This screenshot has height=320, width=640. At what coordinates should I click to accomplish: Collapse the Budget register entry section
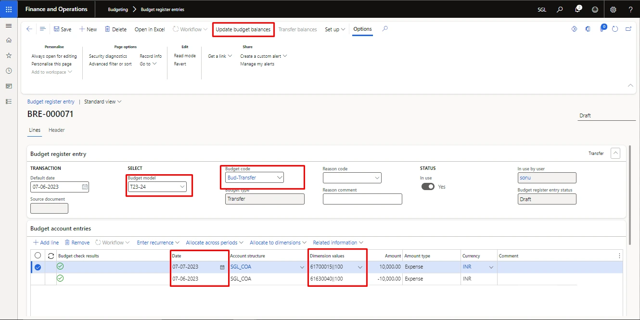point(615,153)
